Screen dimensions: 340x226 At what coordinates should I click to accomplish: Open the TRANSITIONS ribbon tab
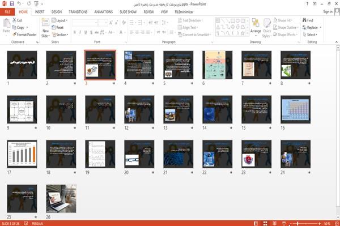coord(78,12)
